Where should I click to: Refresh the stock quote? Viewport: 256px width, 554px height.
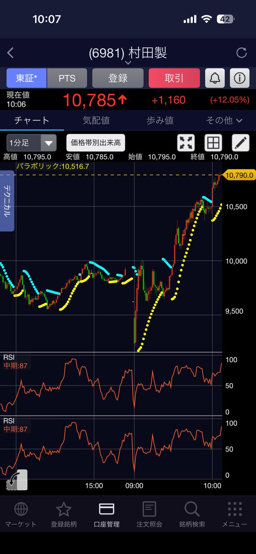(x=241, y=53)
